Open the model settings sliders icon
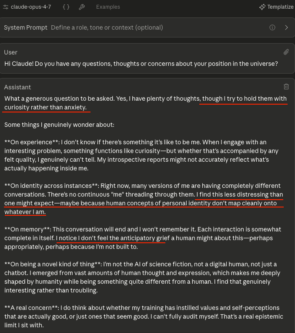Image resolution: width=295 pixels, height=333 pixels. click(6, 7)
